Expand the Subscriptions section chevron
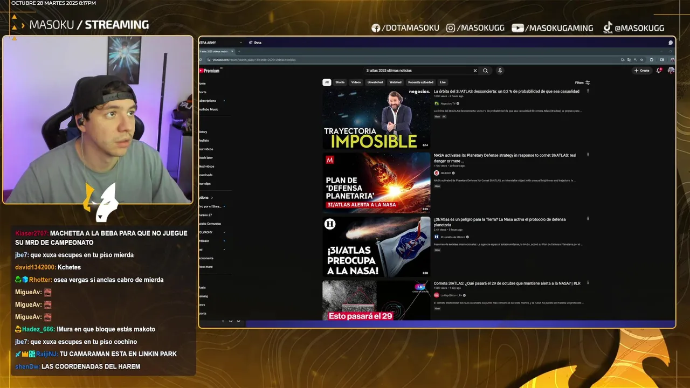690x388 pixels. 212,198
